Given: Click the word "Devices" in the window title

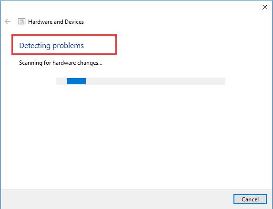Looking at the screenshot, I should (74, 22).
